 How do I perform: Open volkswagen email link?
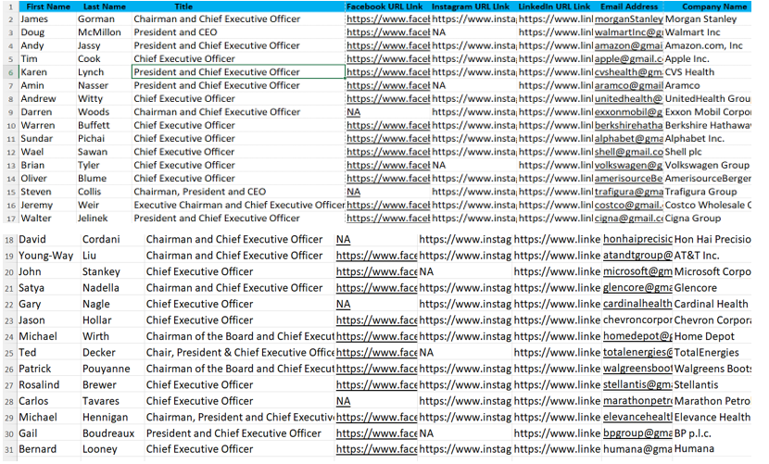tap(629, 165)
